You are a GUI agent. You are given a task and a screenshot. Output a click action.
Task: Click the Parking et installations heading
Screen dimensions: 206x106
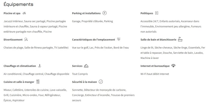click(86, 13)
